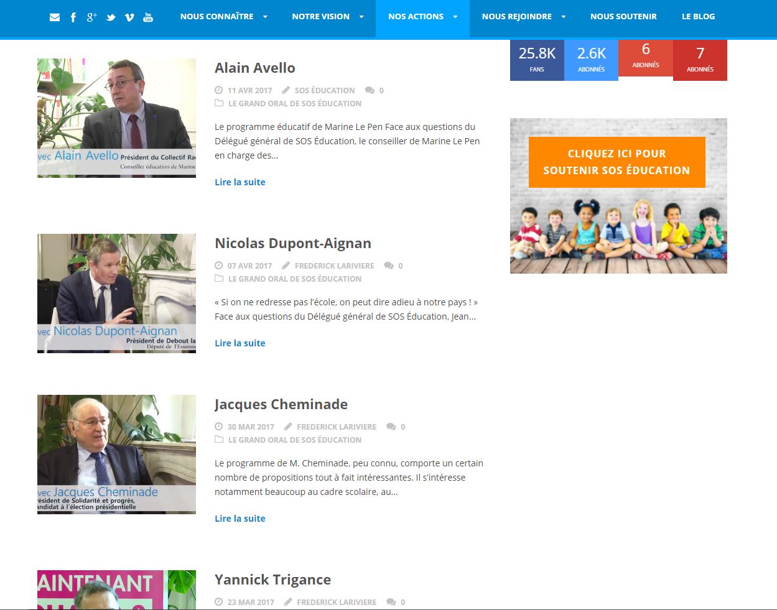Open the NOUS CONNAÎTRE menu

tap(216, 17)
